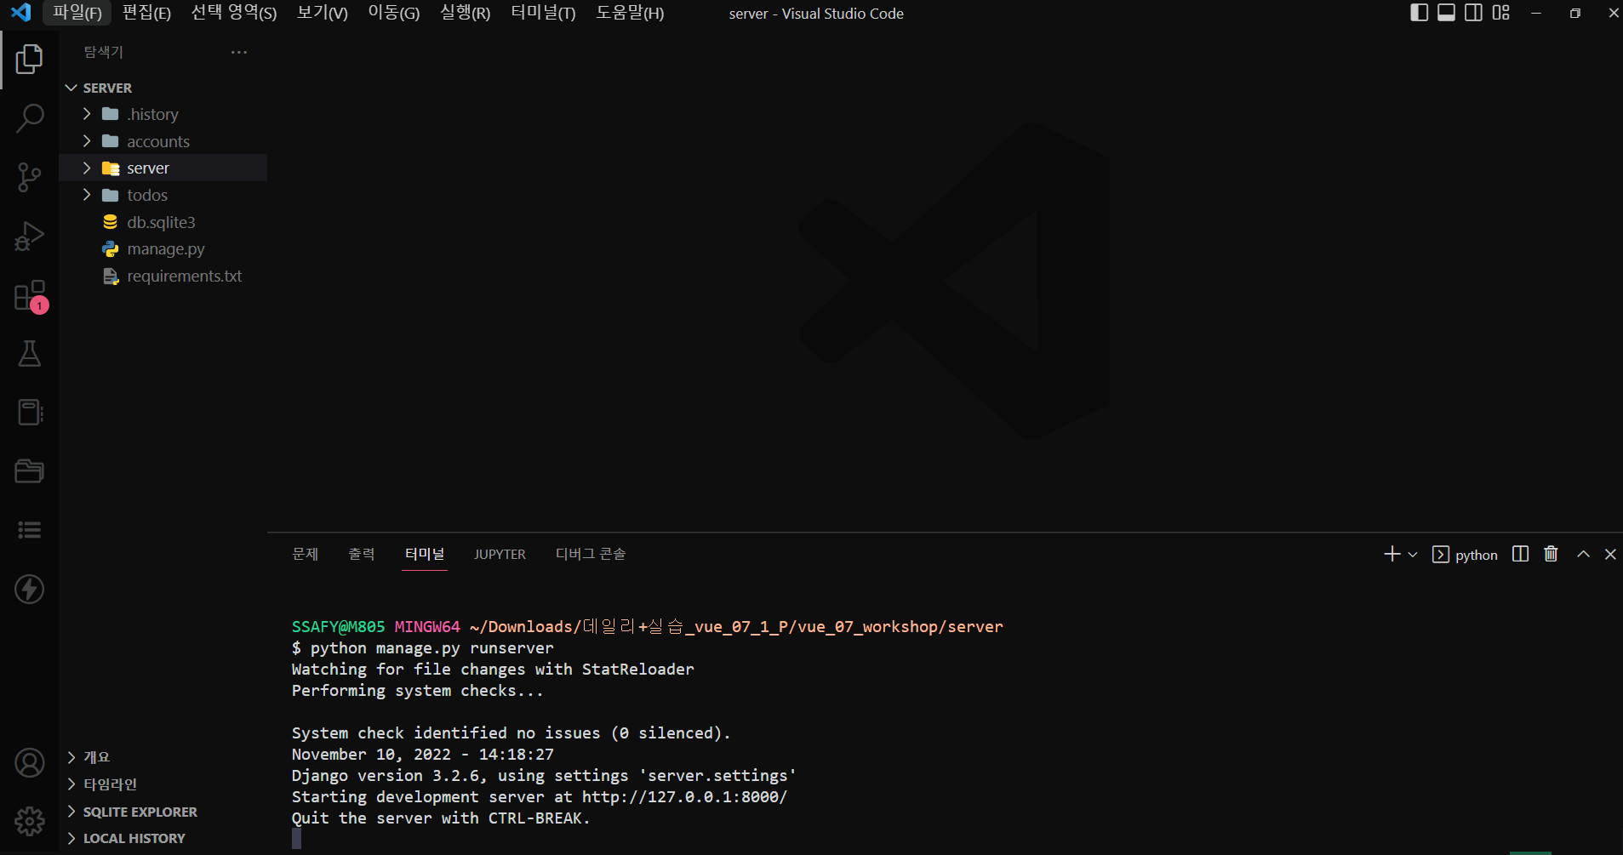This screenshot has height=855, width=1623.
Task: Select the 터미널 terminal tab
Action: click(x=425, y=554)
